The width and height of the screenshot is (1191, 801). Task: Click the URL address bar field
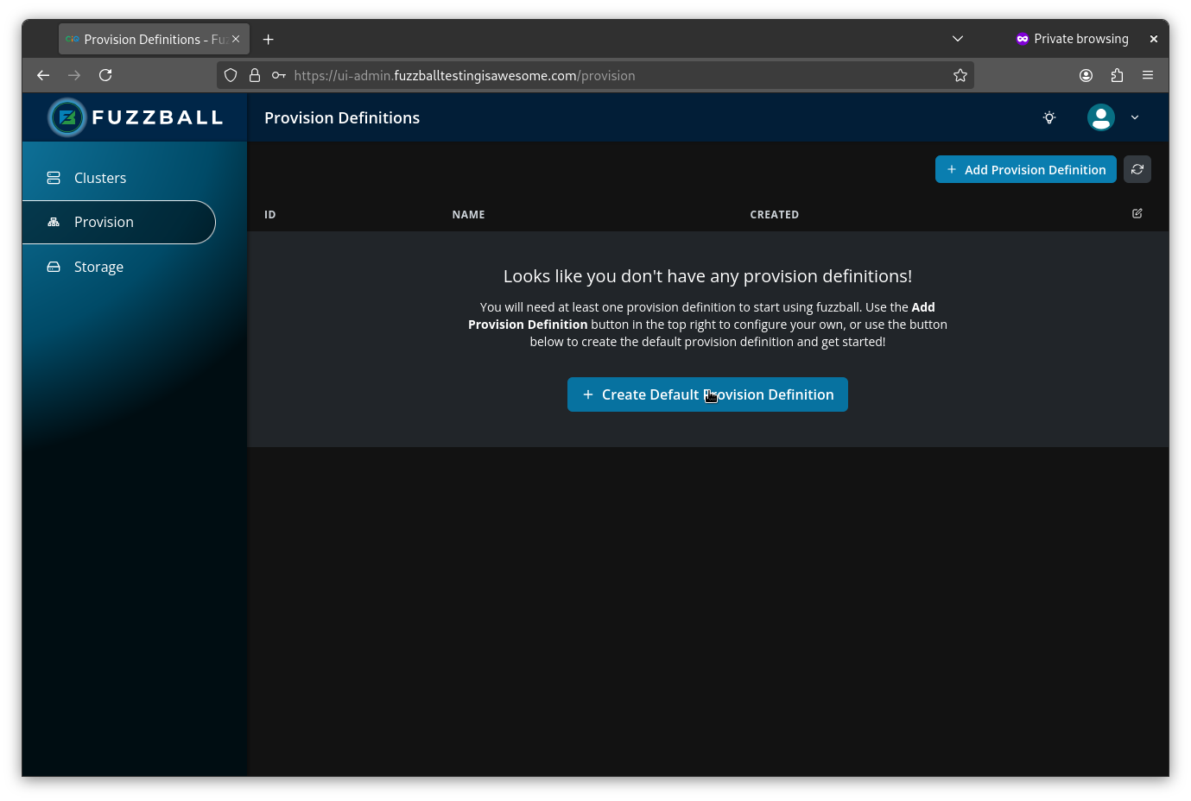point(595,75)
